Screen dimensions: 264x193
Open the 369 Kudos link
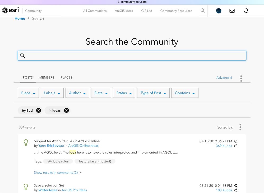224,146
